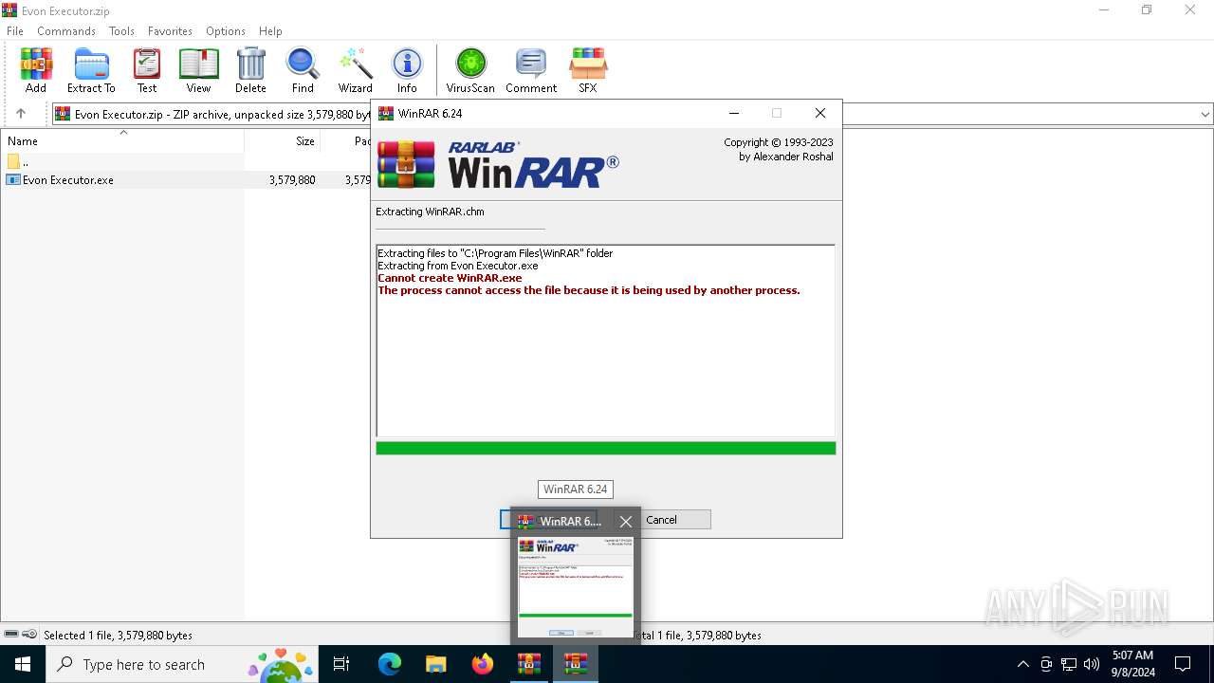The width and height of the screenshot is (1214, 683).
Task: Open the File menu
Action: point(15,31)
